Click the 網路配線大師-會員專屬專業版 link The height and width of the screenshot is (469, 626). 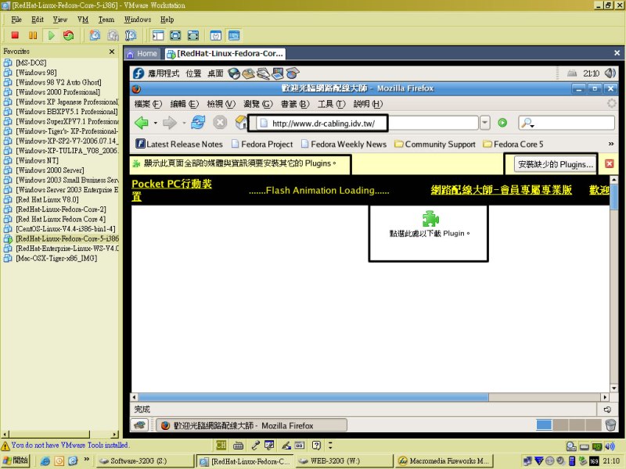tap(501, 190)
